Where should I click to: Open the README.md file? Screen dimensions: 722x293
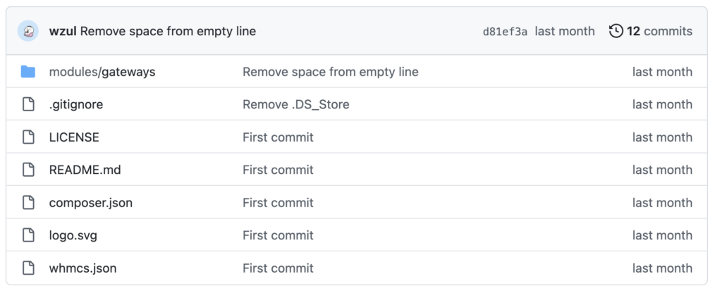(85, 170)
